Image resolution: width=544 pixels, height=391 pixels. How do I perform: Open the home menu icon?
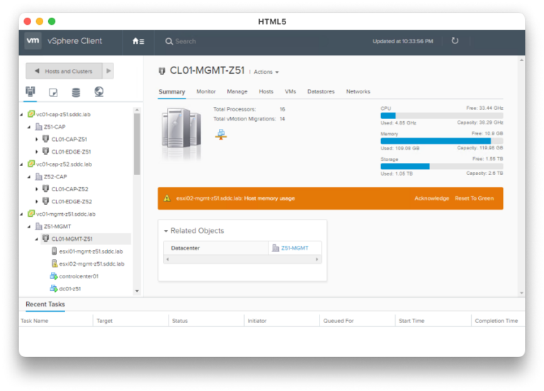click(x=138, y=41)
